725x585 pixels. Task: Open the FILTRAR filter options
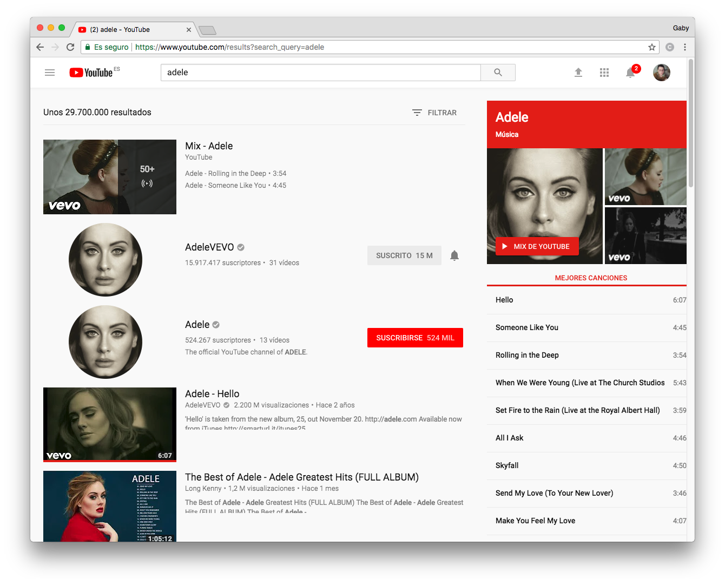(434, 113)
